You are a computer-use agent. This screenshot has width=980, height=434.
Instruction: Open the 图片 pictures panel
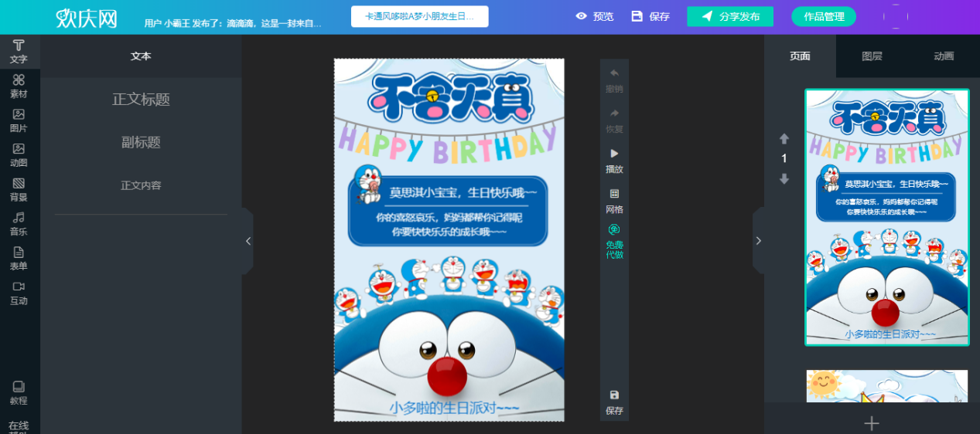pos(19,120)
